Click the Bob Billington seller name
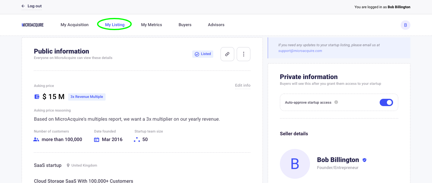The width and height of the screenshot is (432, 183). tap(338, 160)
